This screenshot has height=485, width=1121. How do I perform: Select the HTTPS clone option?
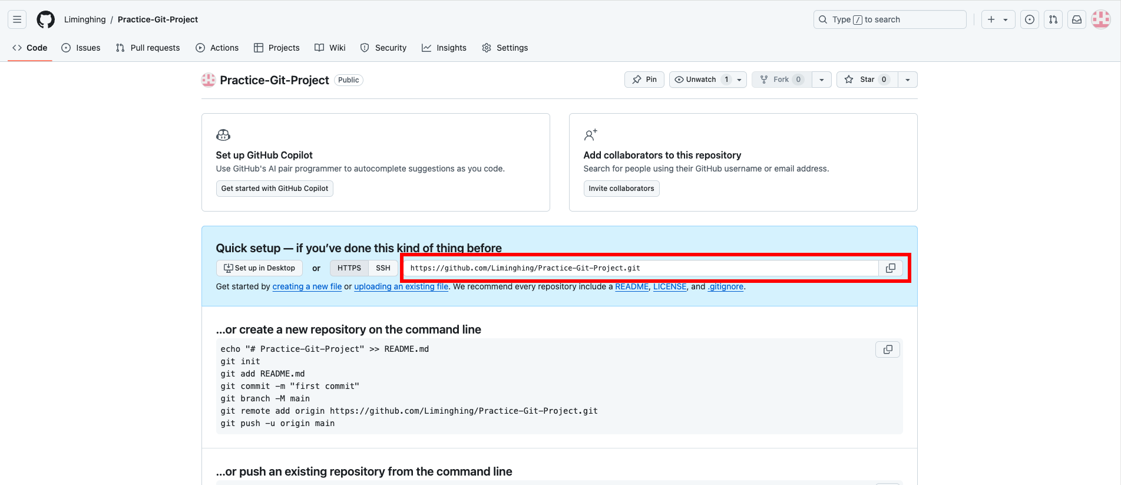click(x=349, y=268)
